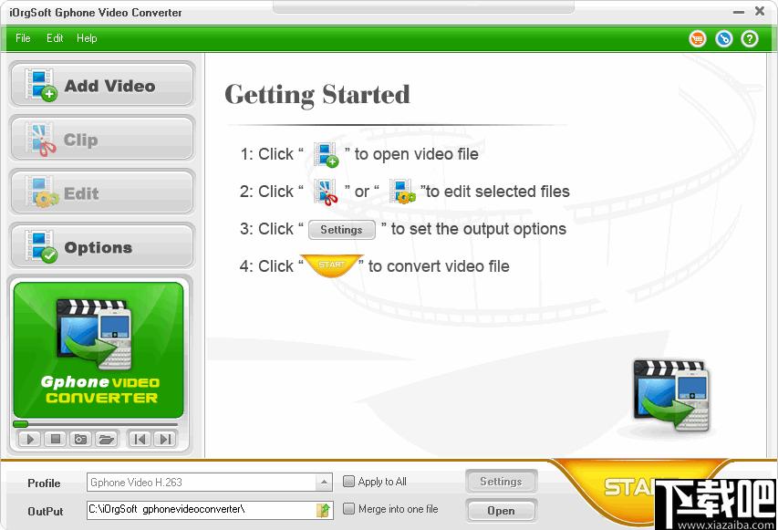Open the File menu
The height and width of the screenshot is (530, 778).
coord(23,38)
